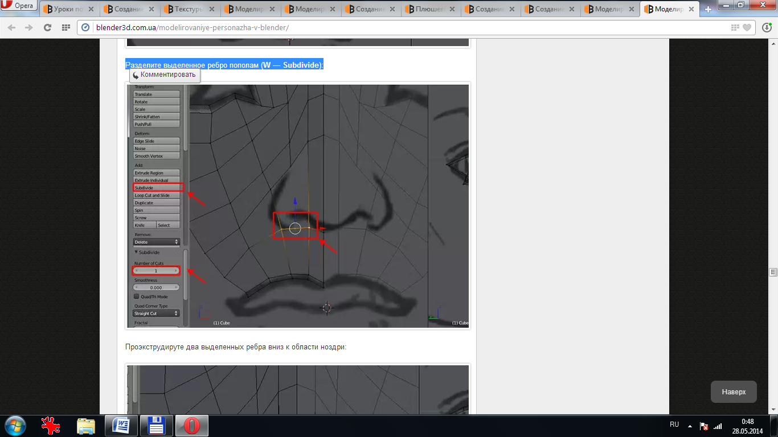Click the heart bookmark icon in address bar
This screenshot has width=778, height=437.
(747, 27)
